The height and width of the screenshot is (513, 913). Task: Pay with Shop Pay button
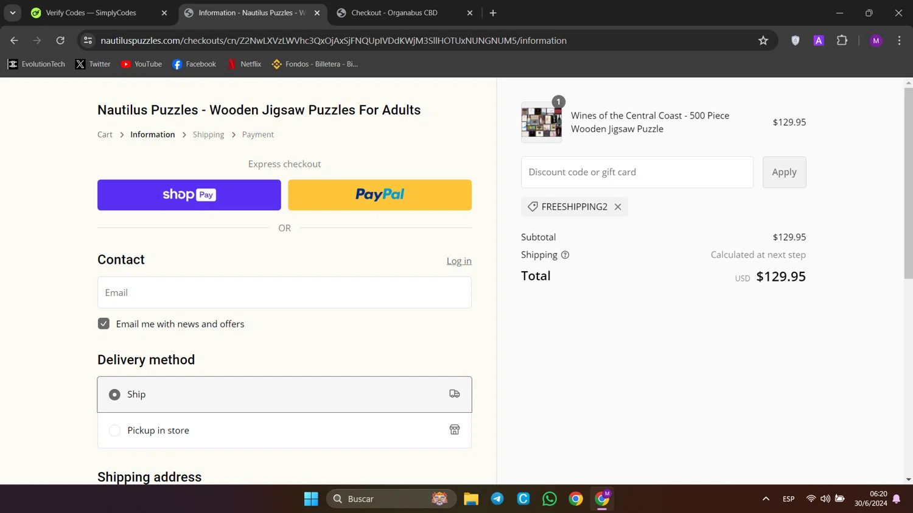[189, 195]
